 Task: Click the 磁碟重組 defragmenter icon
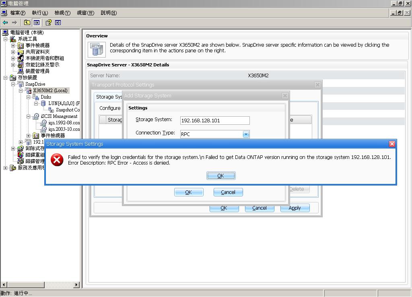pos(21,155)
